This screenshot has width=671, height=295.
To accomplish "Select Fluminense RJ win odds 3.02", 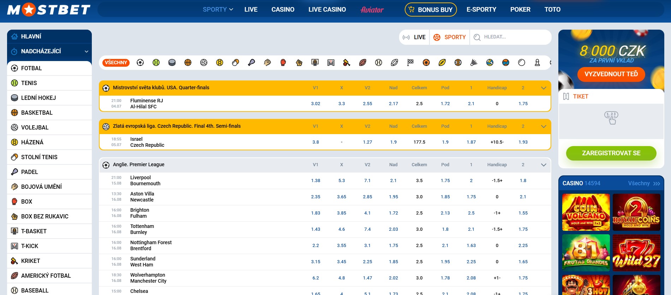I will point(316,104).
